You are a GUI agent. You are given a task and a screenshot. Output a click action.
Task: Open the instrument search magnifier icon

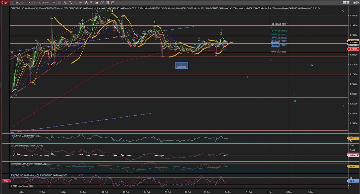click(34, 3)
